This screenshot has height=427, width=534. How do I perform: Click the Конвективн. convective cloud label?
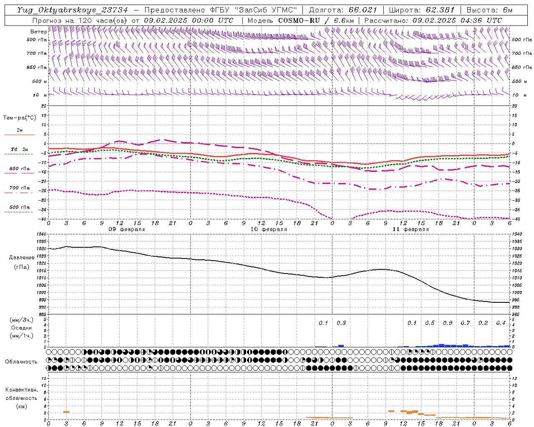(x=21, y=390)
